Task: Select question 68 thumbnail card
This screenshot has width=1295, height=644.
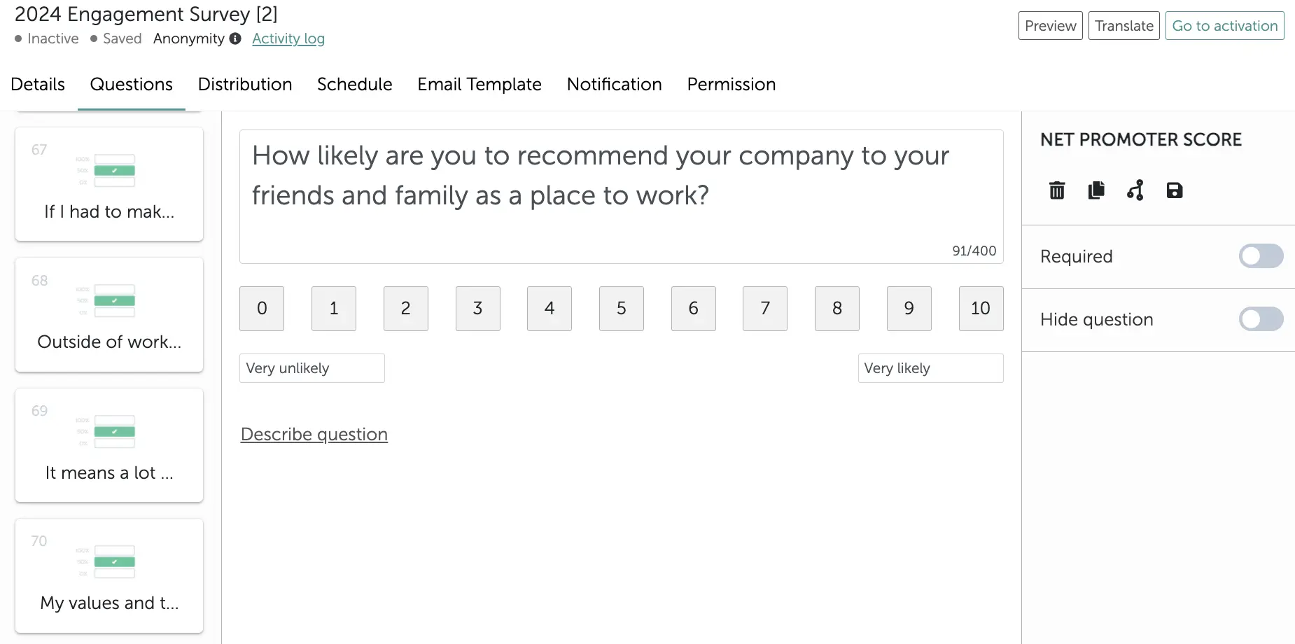Action: tap(109, 314)
